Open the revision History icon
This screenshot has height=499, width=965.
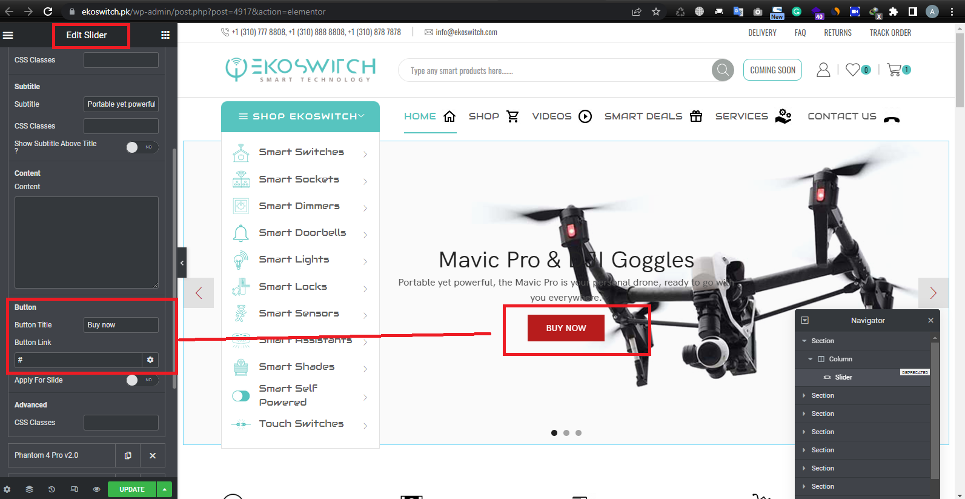pyautogui.click(x=51, y=489)
